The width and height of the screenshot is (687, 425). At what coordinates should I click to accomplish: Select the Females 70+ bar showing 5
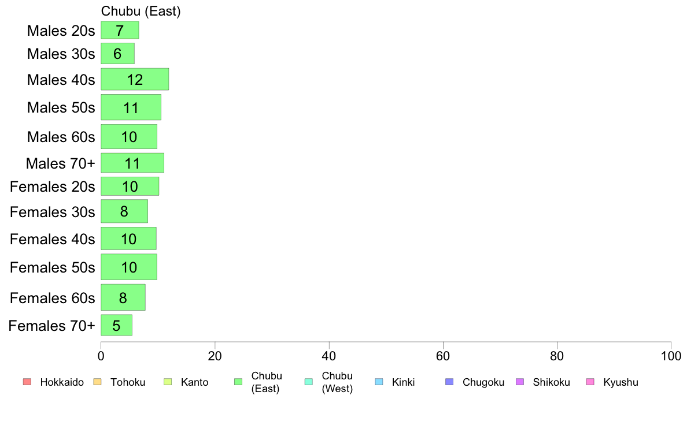click(x=117, y=325)
